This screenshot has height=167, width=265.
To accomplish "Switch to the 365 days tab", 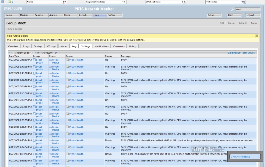I will pyautogui.click(x=51, y=46).
